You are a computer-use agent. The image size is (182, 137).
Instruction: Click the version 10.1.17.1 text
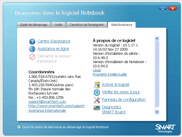click(130, 45)
